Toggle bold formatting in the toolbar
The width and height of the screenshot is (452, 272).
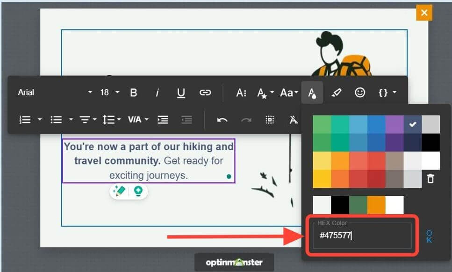point(134,93)
